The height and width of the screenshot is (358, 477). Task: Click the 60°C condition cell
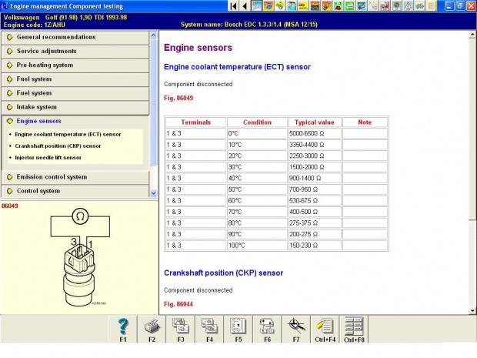point(257,201)
